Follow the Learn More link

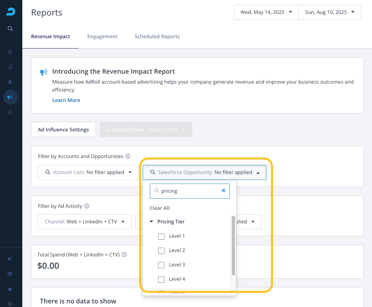coord(66,100)
